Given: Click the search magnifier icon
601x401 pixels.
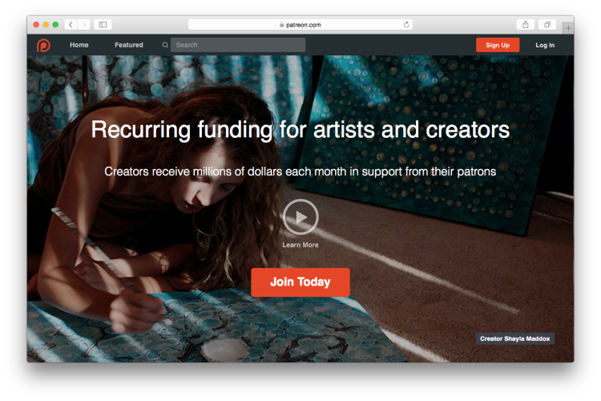Looking at the screenshot, I should 165,45.
